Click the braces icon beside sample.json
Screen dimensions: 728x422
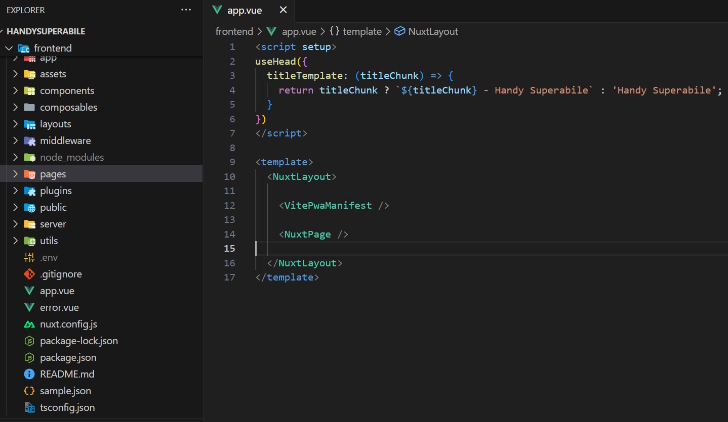pos(29,391)
